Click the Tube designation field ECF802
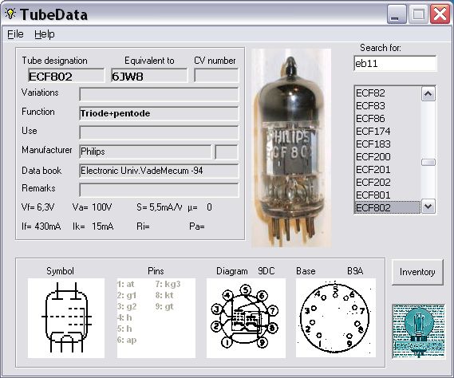This screenshot has height=378, width=454. coord(66,76)
